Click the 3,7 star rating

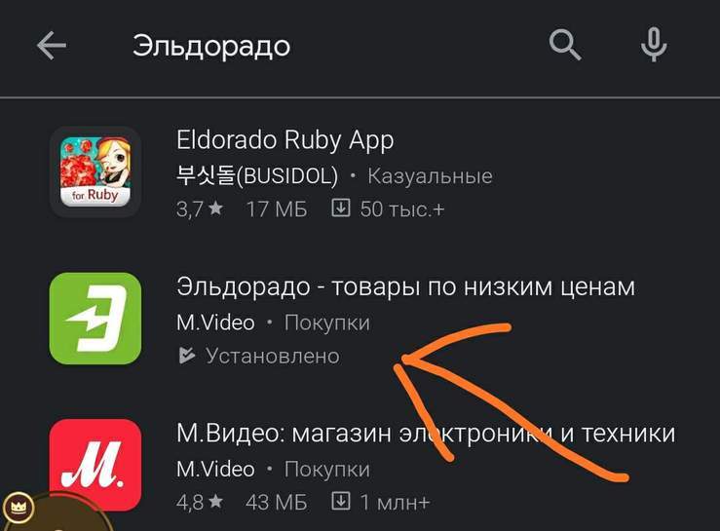pyautogui.click(x=200, y=209)
